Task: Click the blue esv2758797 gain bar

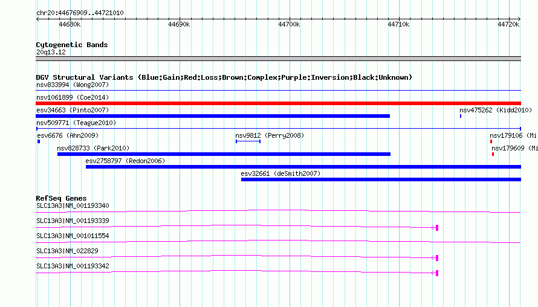Action: [x=303, y=167]
